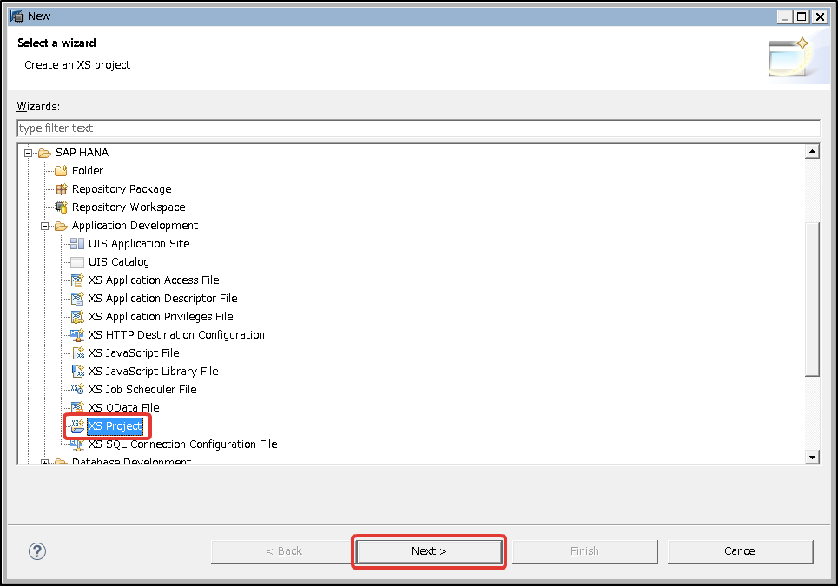Select Repository Workspace in the list
Image resolution: width=838 pixels, height=586 pixels.
click(129, 207)
